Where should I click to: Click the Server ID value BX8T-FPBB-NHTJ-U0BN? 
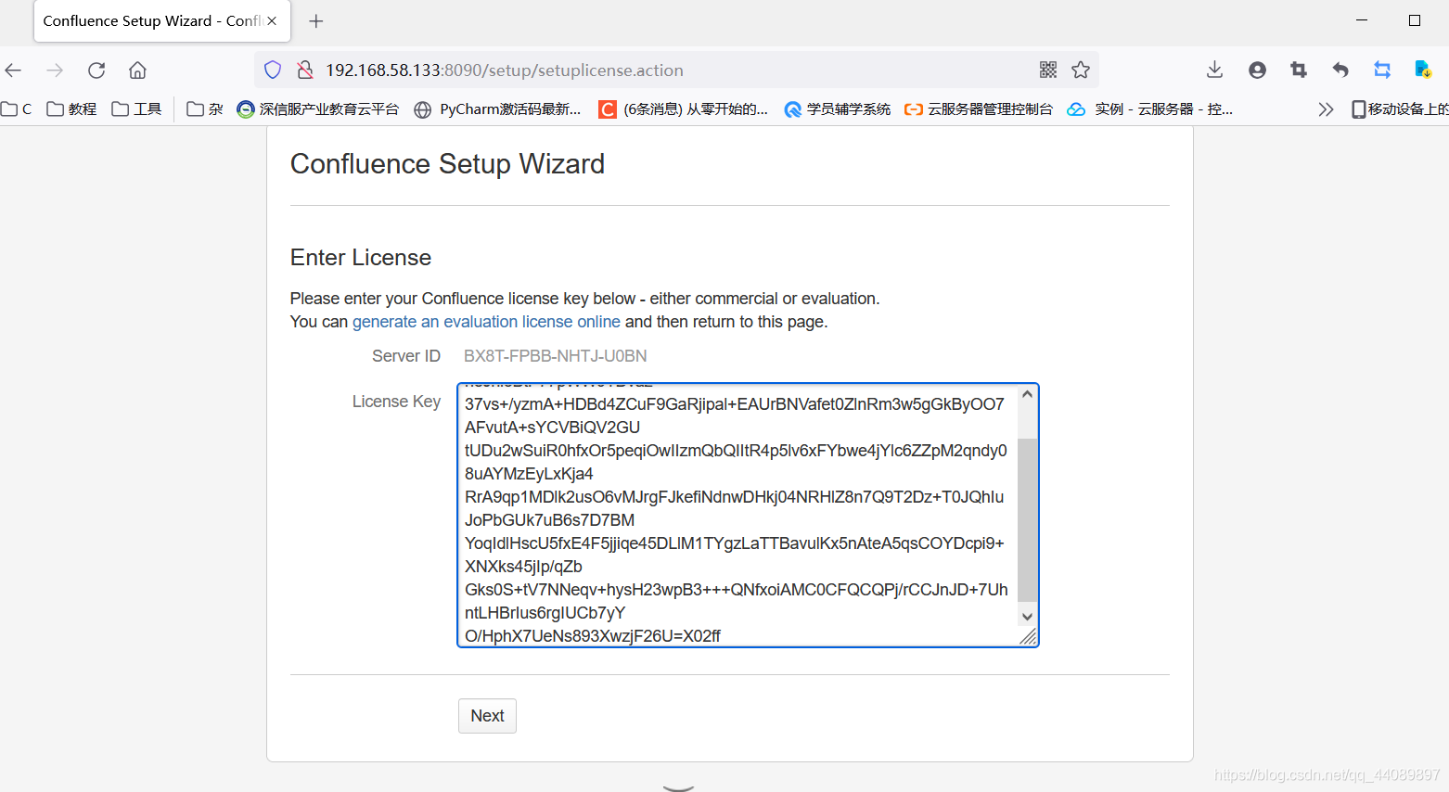[556, 356]
